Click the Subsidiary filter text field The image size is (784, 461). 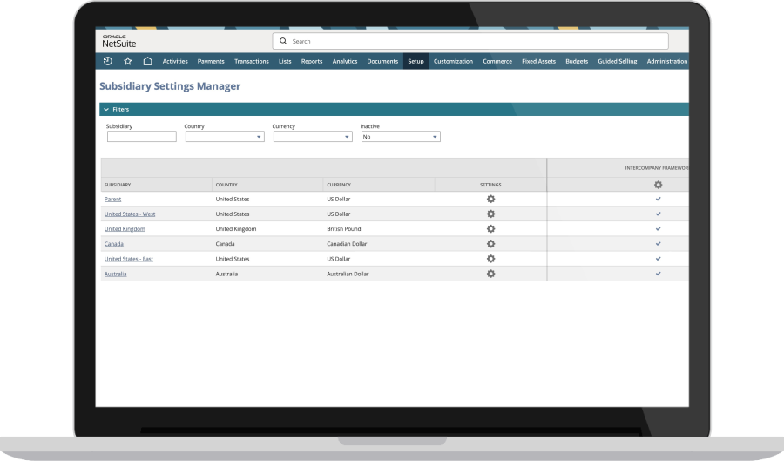(x=141, y=137)
